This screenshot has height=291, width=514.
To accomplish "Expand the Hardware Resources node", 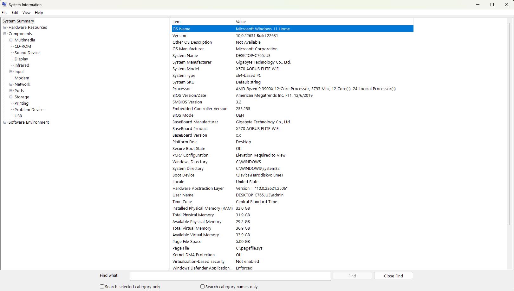I will pyautogui.click(x=5, y=28).
